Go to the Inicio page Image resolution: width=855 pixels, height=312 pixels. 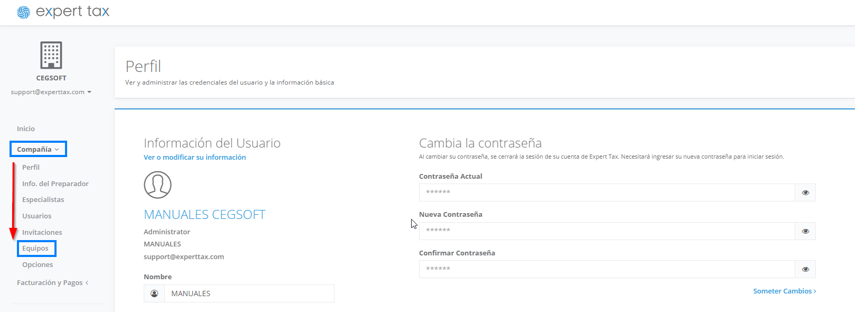[x=26, y=129]
